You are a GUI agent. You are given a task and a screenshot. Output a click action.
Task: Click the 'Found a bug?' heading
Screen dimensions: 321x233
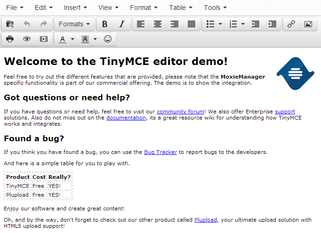point(34,138)
